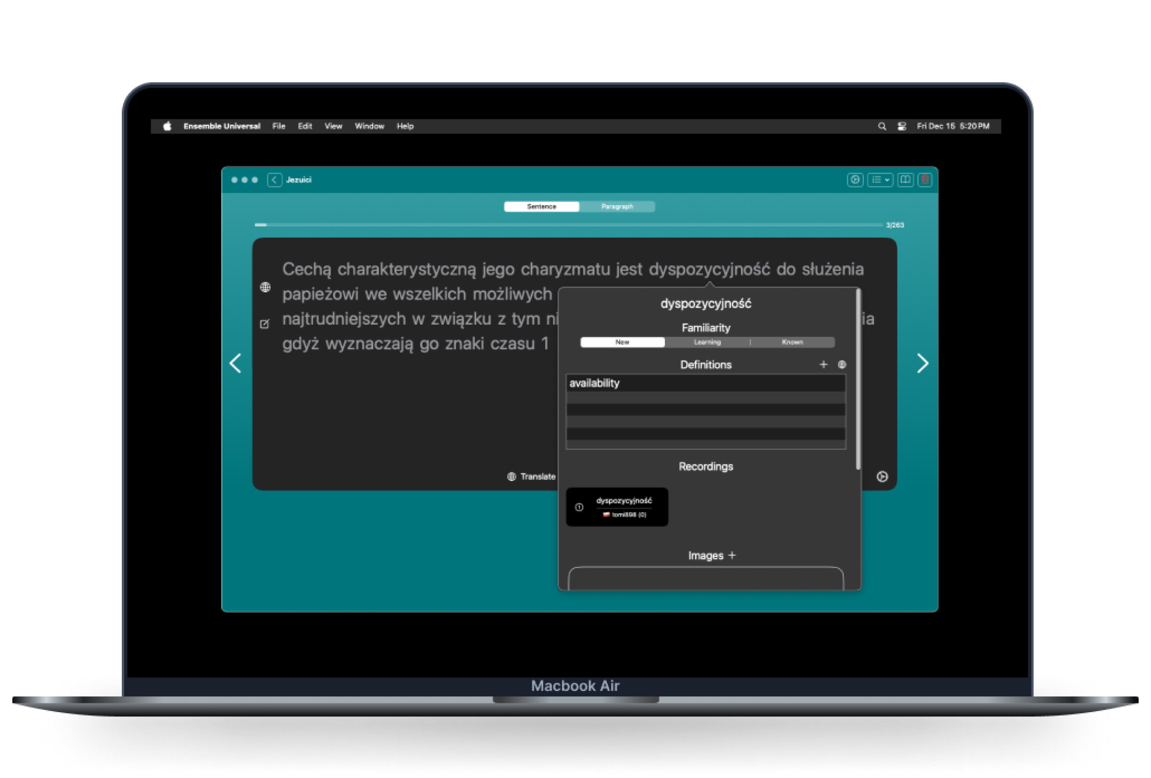Mark word familiarity as Known
The width and height of the screenshot is (1151, 778).
[x=792, y=342]
